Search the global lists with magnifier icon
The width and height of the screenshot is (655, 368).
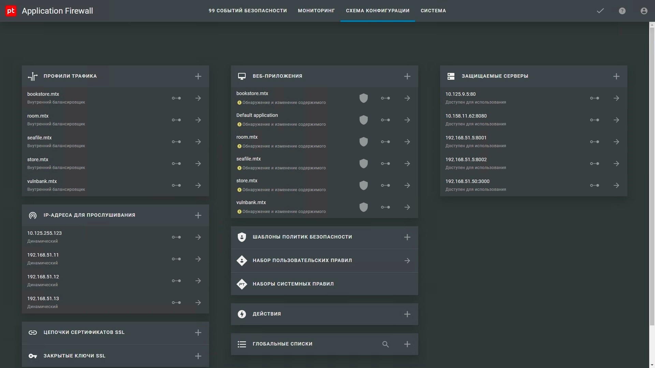385,344
